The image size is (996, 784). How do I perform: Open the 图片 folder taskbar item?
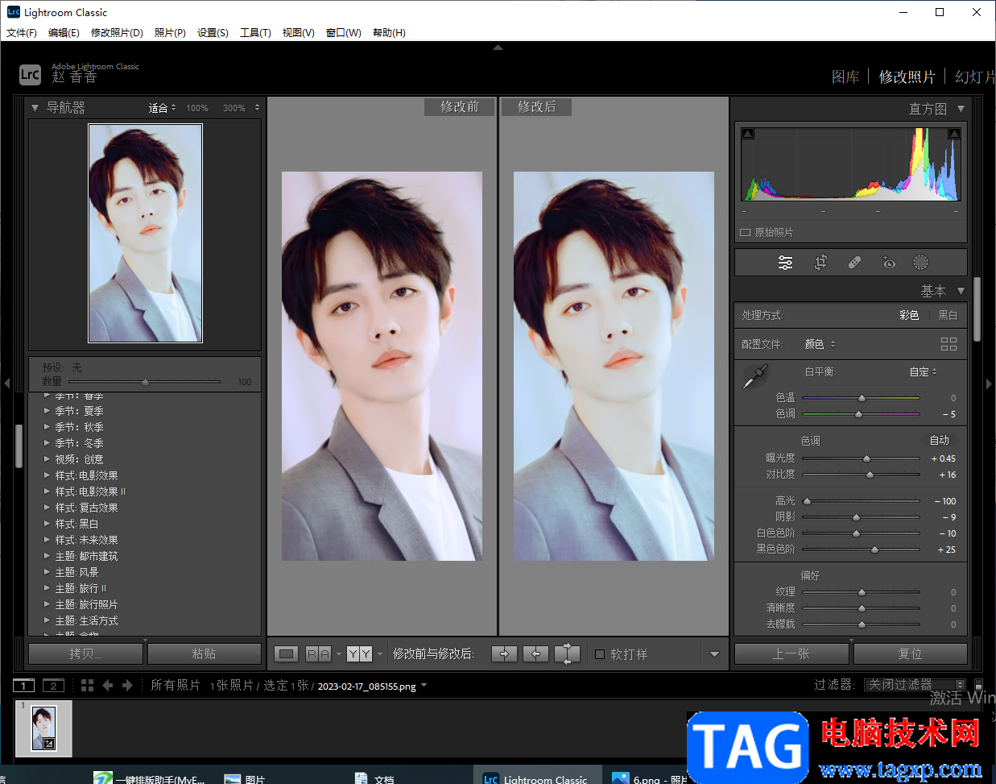click(x=246, y=778)
